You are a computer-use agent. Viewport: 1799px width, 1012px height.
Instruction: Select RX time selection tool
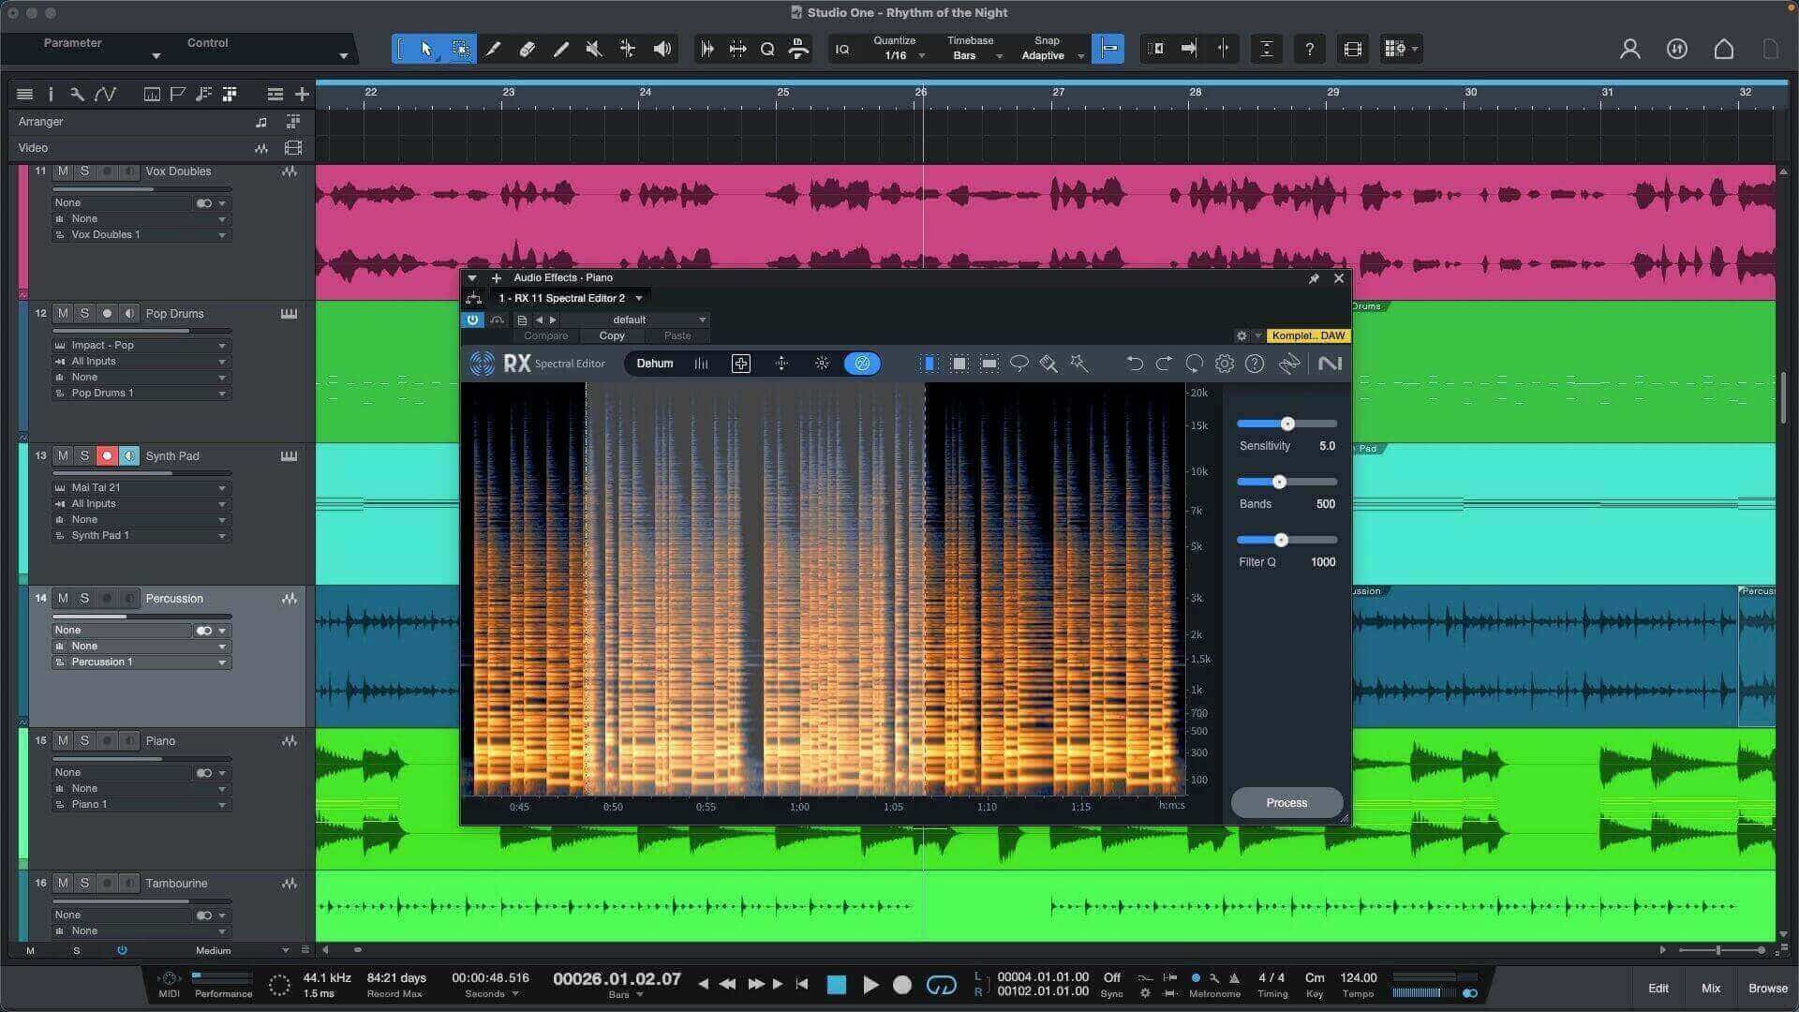pos(929,364)
